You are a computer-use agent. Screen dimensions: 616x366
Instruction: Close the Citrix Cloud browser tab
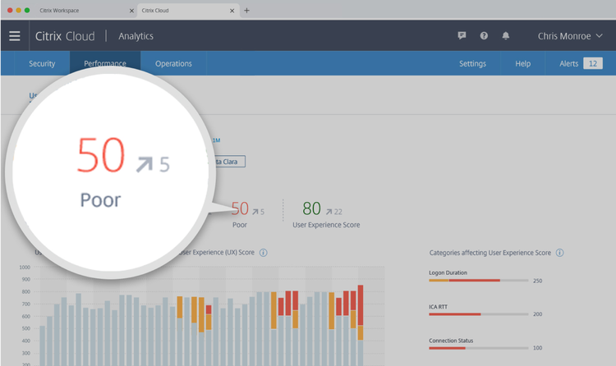[232, 11]
